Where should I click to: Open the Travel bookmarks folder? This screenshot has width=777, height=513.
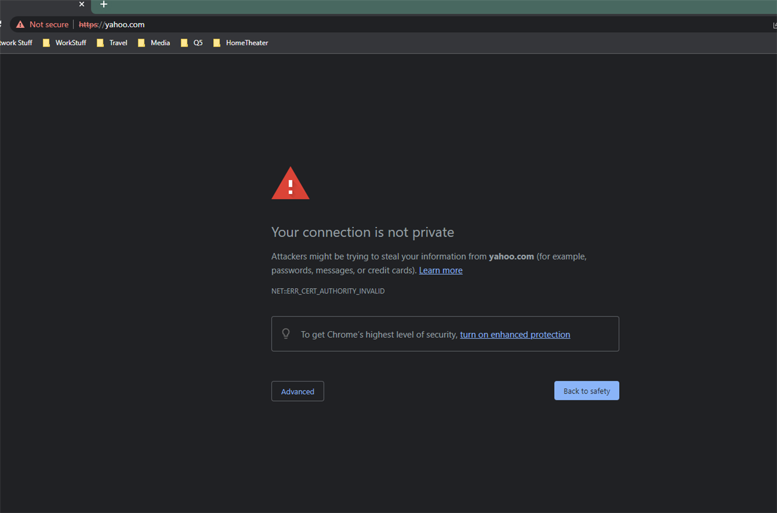pos(112,42)
